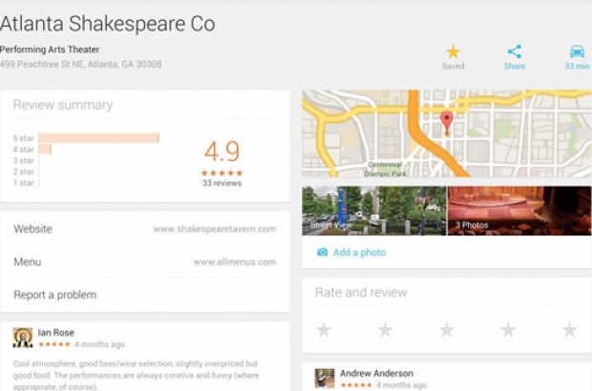592x391 pixels.
Task: Open www.shakespearetavern.com link
Action: point(214,230)
